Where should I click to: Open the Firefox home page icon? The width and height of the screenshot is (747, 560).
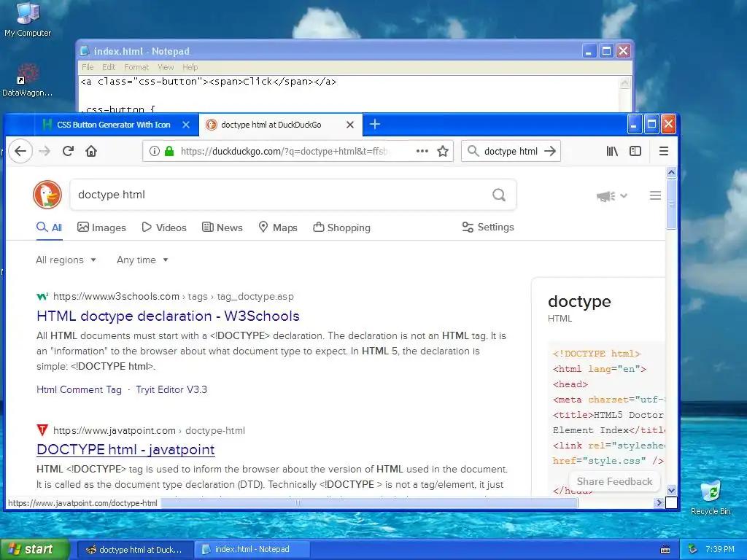91,152
